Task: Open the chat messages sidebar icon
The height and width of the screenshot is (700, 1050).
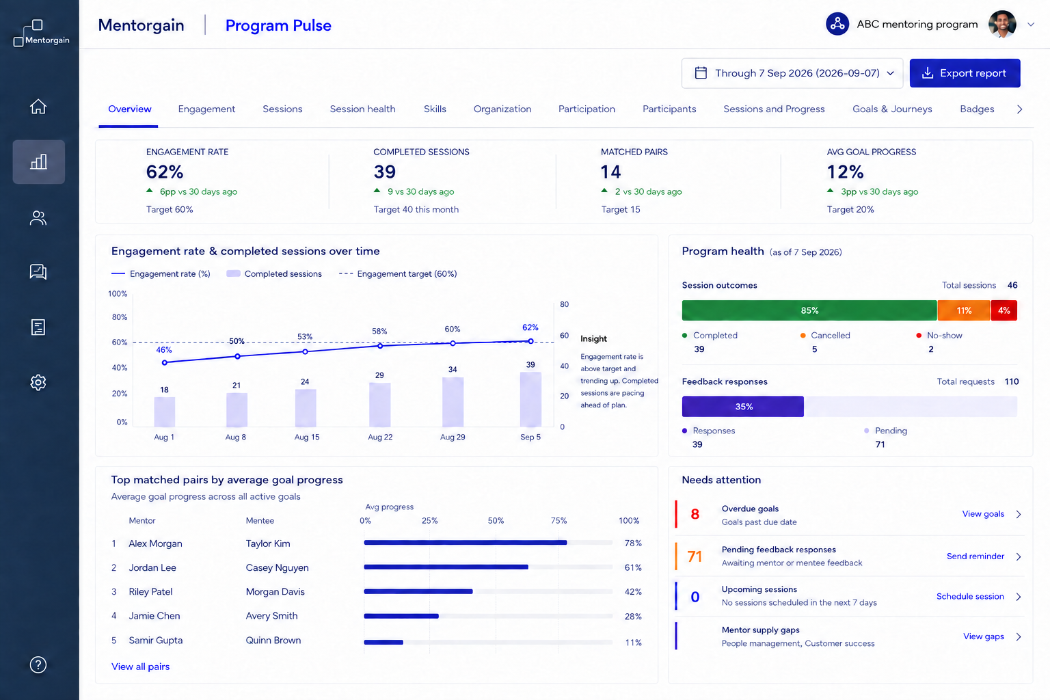Action: tap(38, 272)
